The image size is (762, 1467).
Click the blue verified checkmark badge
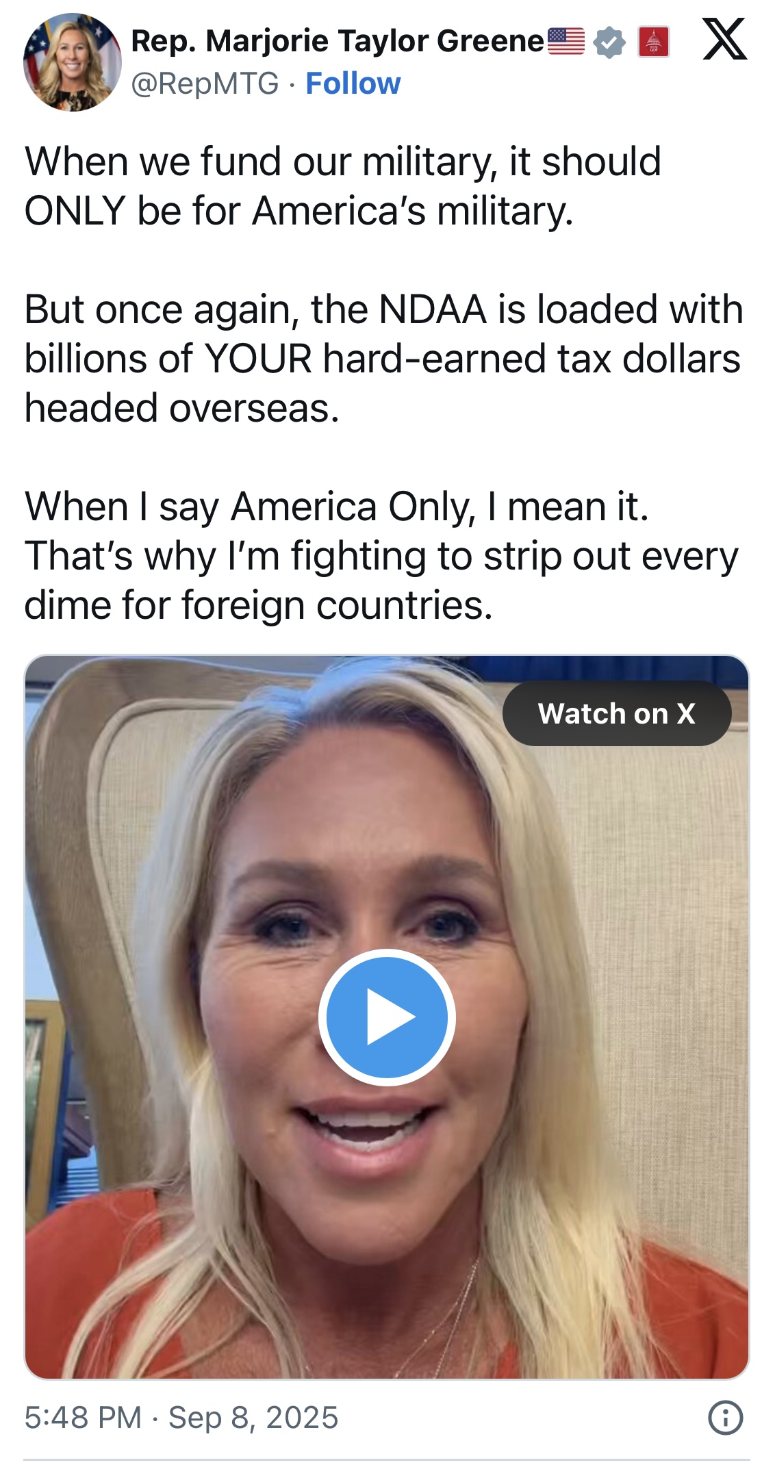click(x=609, y=42)
